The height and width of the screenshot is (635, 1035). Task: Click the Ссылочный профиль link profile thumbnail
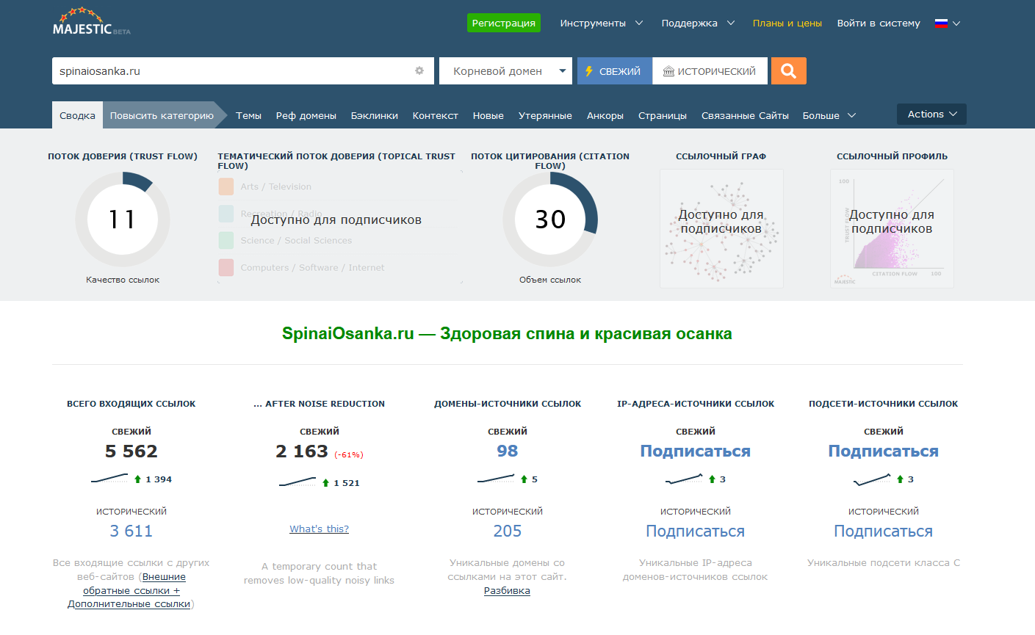[x=892, y=228]
